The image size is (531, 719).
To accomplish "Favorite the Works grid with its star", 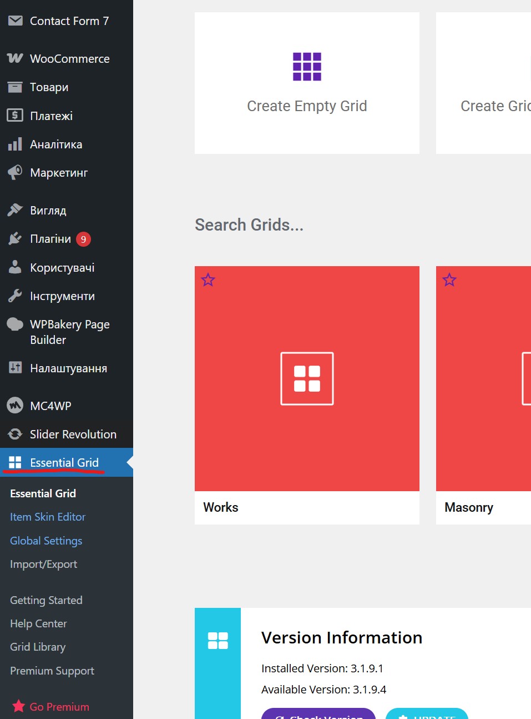I will 208,279.
